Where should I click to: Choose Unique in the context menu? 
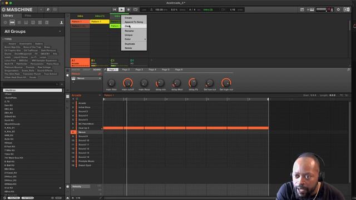133,35
